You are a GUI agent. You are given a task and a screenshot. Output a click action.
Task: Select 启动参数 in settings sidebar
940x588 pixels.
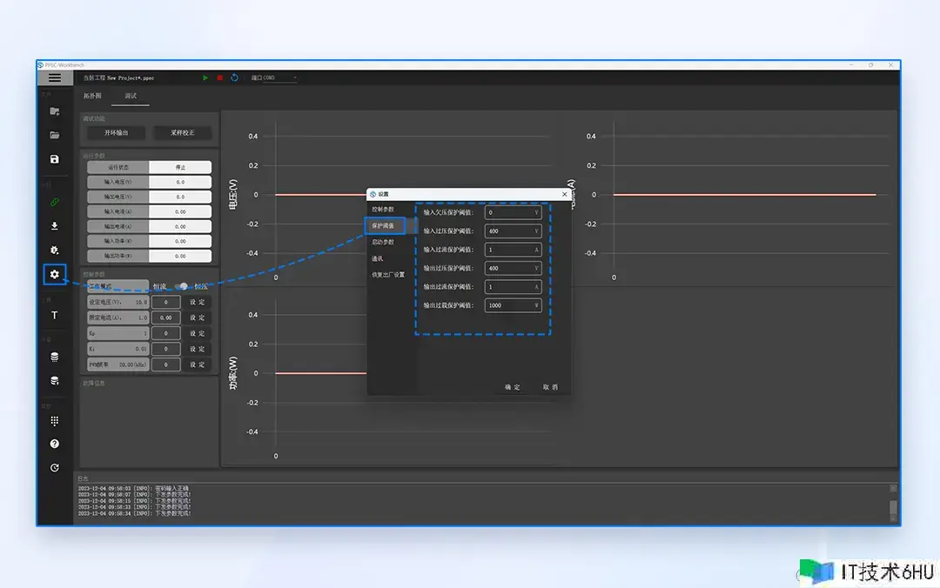pyautogui.click(x=383, y=242)
